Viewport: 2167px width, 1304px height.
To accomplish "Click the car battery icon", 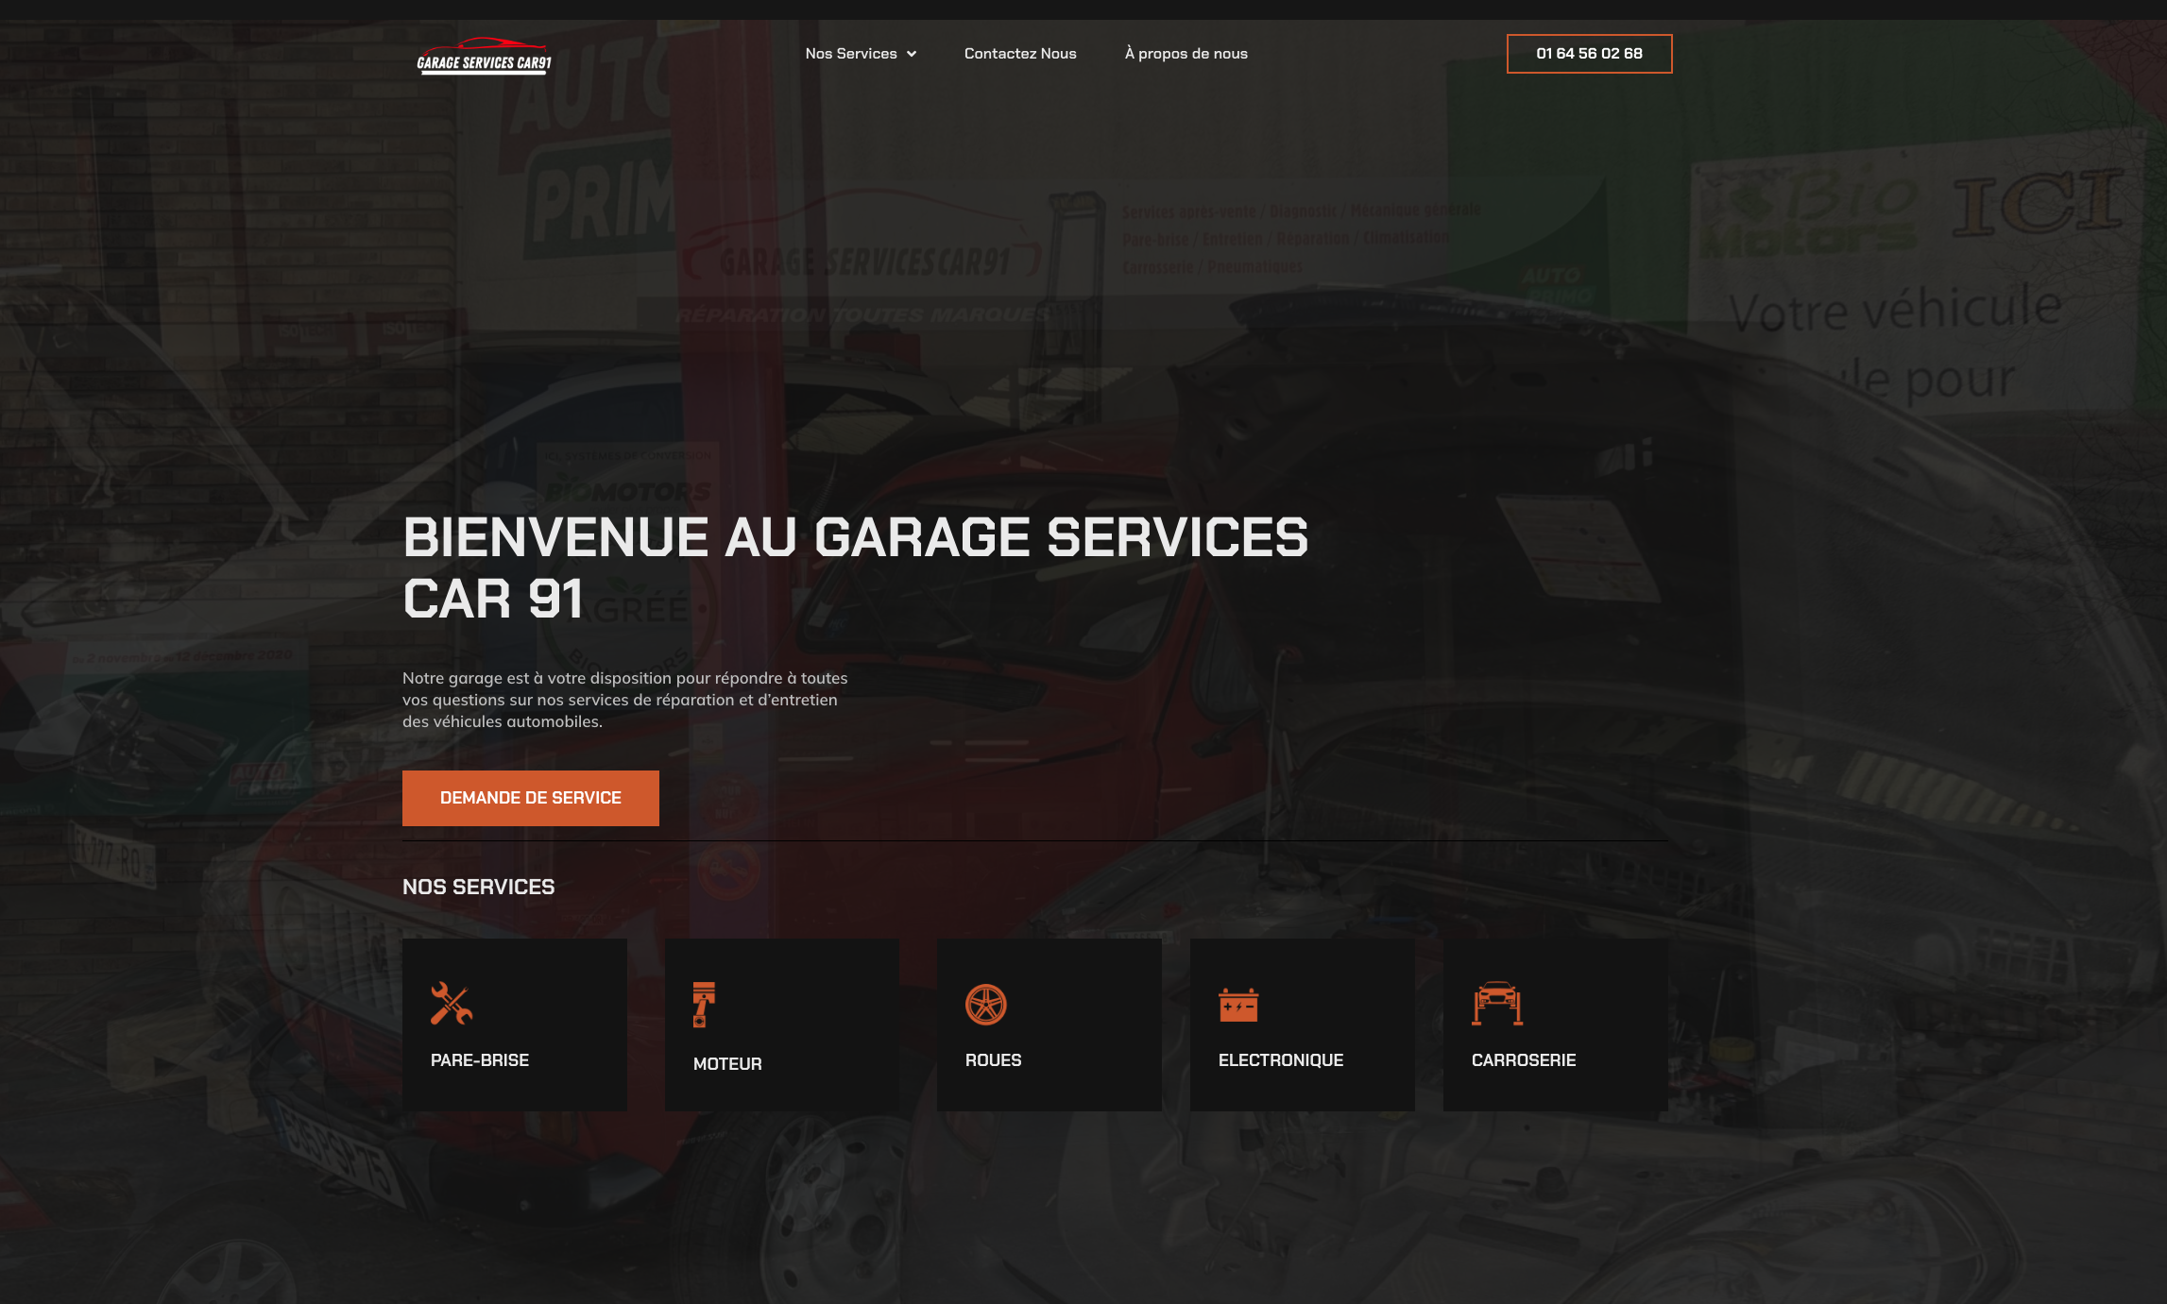I will point(1237,1005).
